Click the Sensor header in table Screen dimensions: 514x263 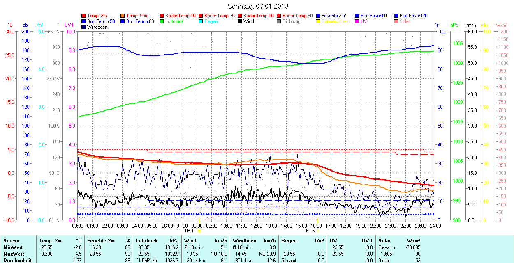11,241
